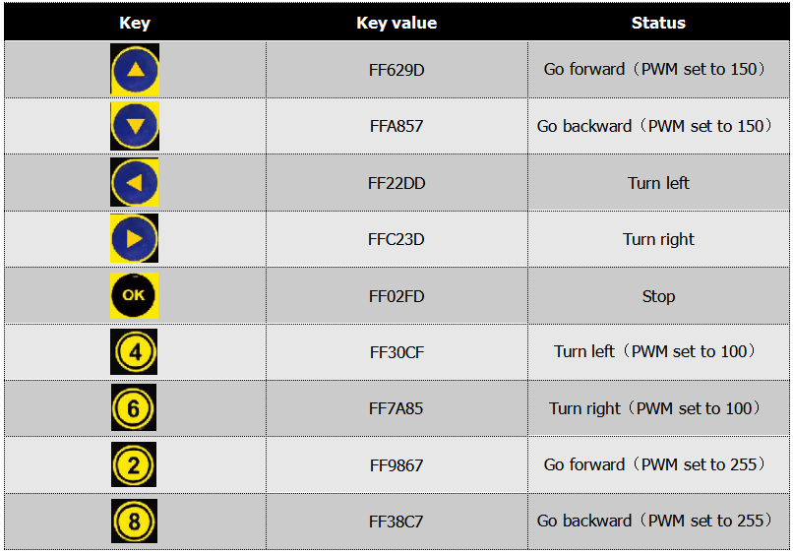Click the up arrow remote key icon

[135, 69]
